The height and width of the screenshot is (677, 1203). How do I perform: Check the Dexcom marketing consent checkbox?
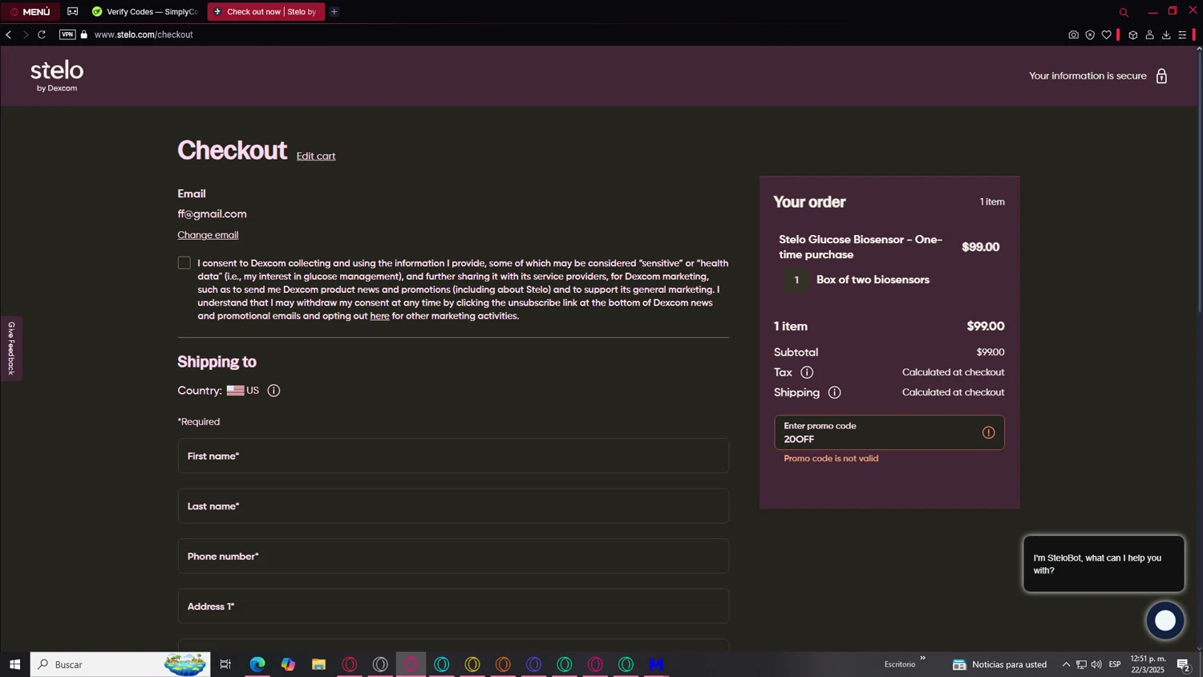pos(184,263)
